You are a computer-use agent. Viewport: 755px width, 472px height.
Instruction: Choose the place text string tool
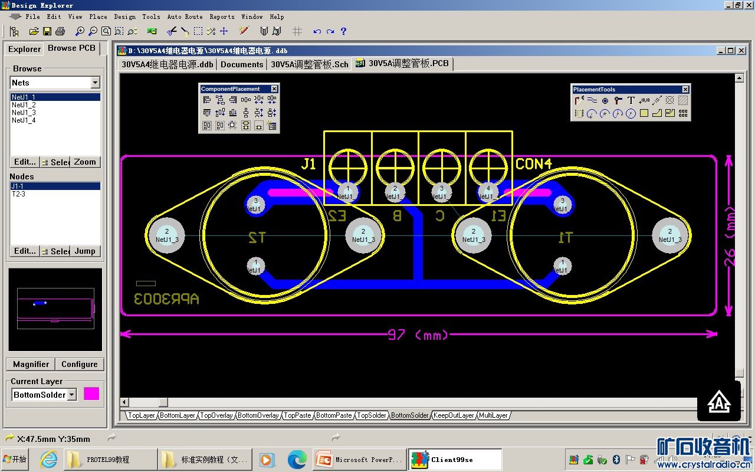point(631,101)
